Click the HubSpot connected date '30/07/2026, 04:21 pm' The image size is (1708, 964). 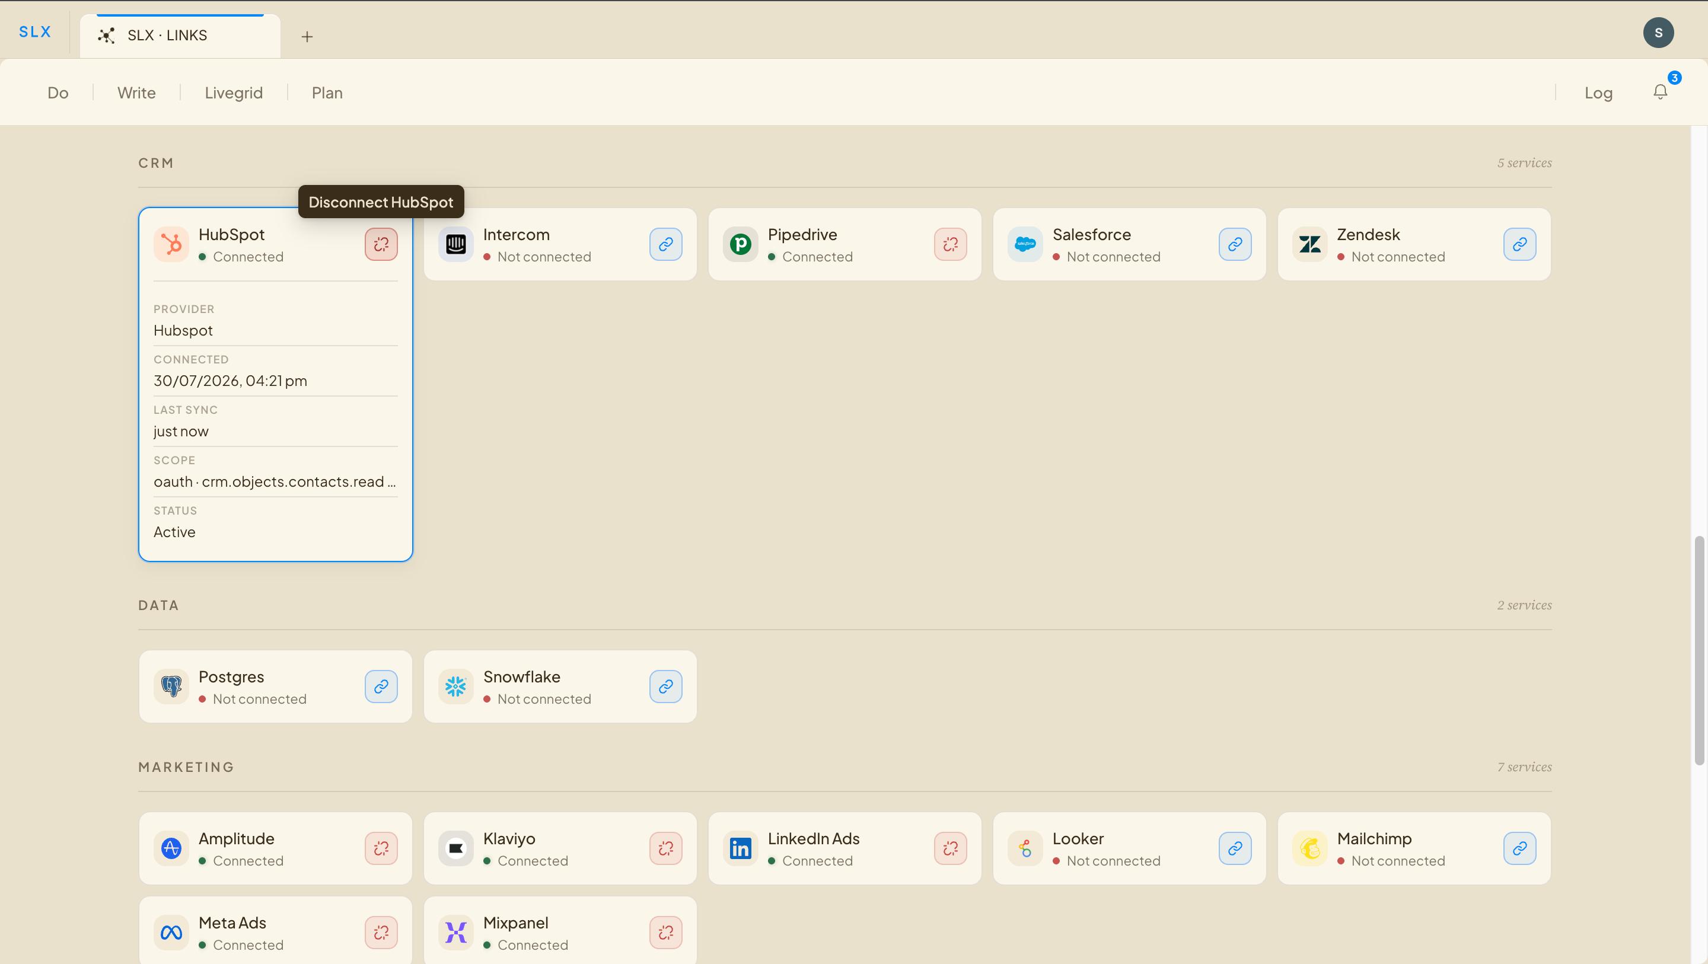(231, 381)
